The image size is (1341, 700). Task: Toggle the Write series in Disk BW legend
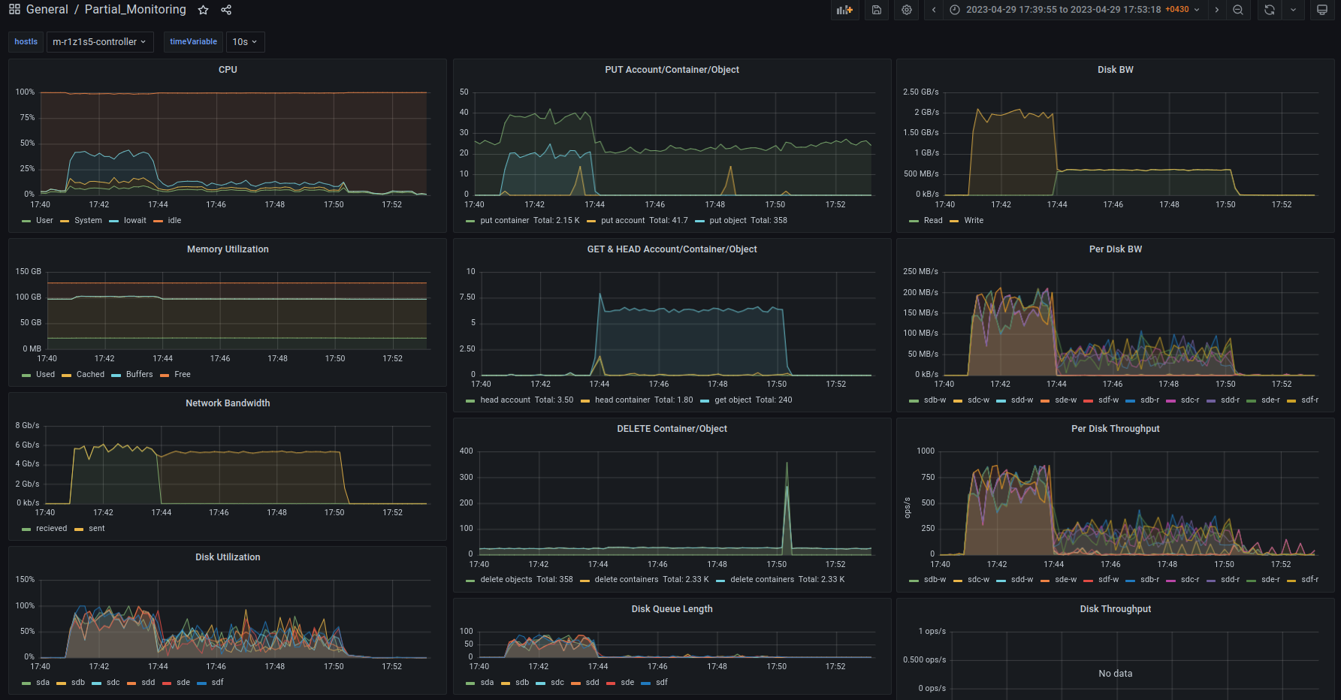(x=974, y=221)
